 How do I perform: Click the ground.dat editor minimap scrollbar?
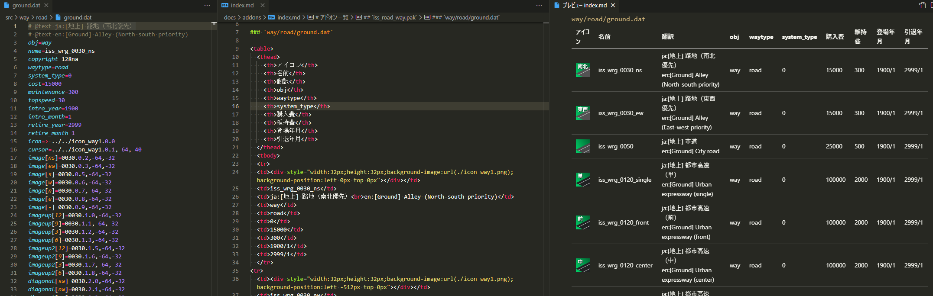point(214,159)
